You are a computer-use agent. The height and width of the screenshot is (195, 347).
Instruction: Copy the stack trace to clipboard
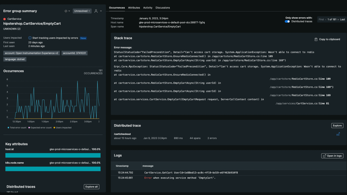[327, 39]
